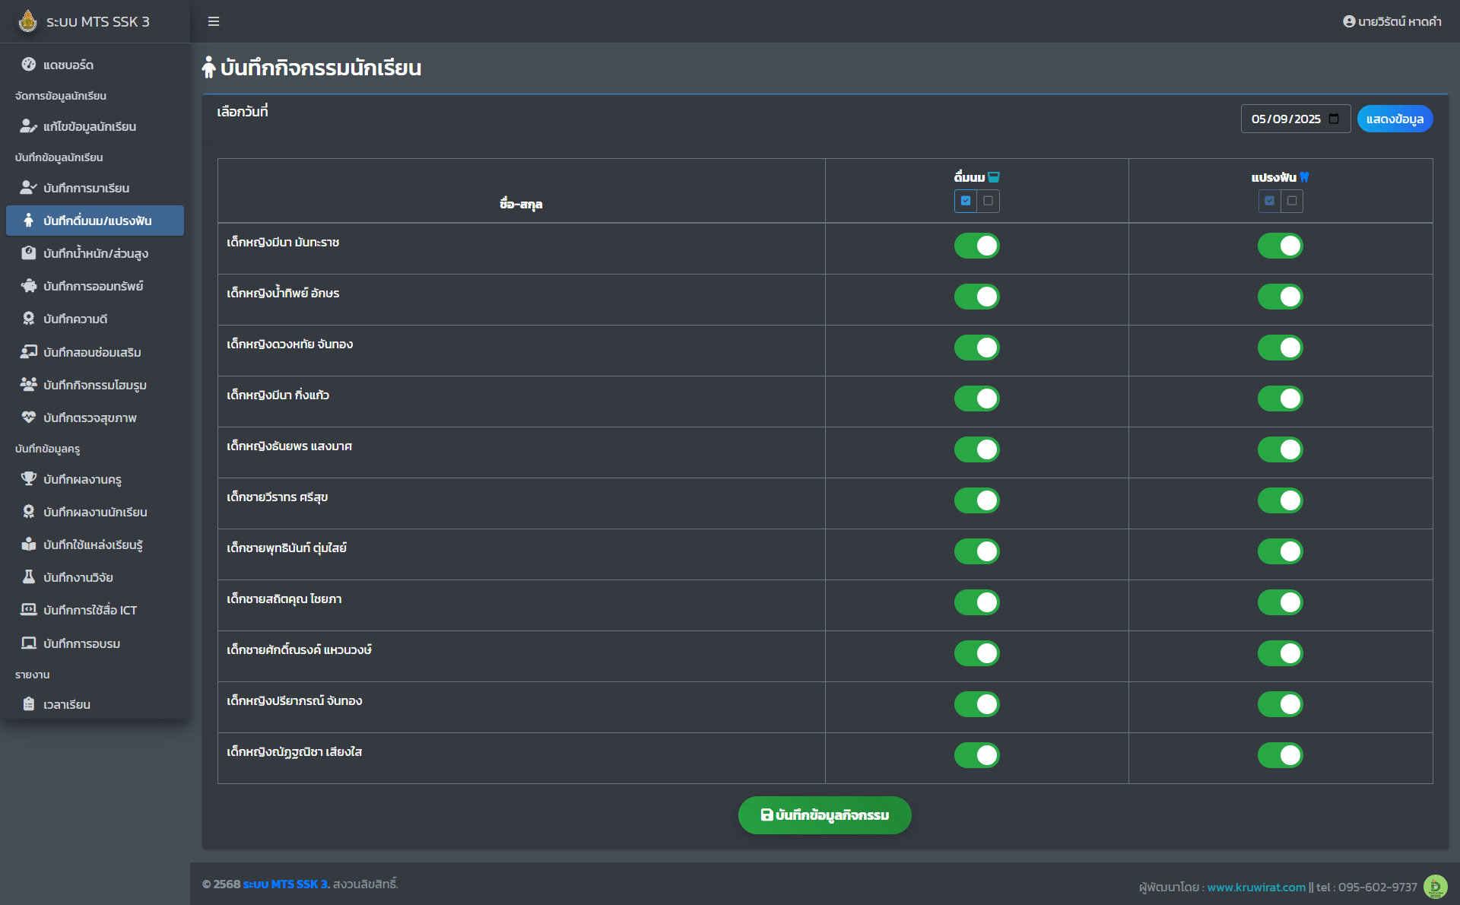Click the green save activity data button
1460x905 pixels.
[824, 815]
